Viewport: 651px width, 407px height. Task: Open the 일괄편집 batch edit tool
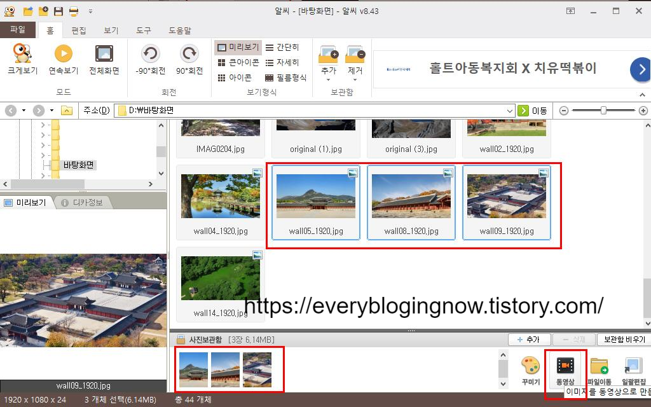click(x=634, y=371)
